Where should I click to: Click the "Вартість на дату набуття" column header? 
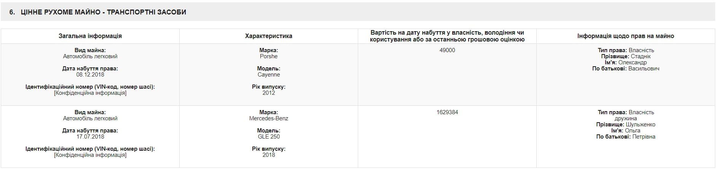pos(447,36)
